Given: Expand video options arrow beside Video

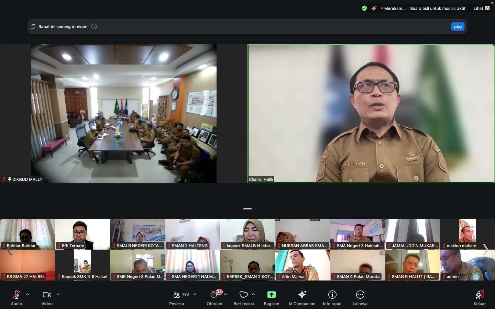Looking at the screenshot, I should click(x=58, y=294).
